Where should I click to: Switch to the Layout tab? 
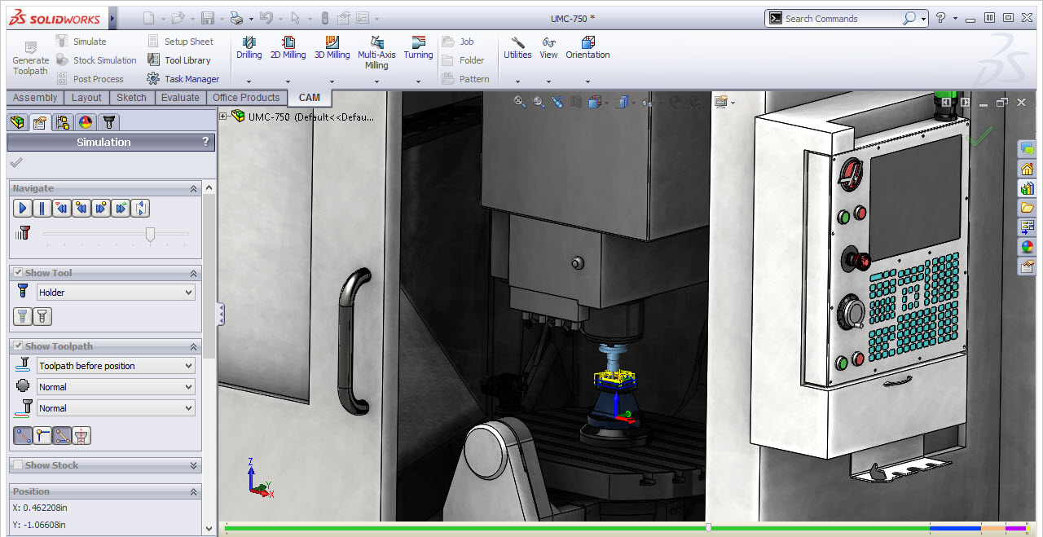click(x=86, y=98)
